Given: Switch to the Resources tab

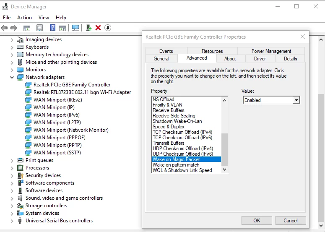Looking at the screenshot, I should coord(212,51).
